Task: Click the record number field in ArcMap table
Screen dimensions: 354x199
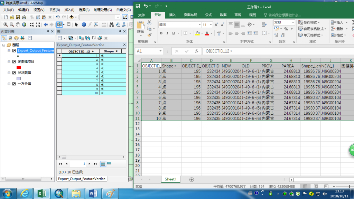Action: (x=78, y=164)
